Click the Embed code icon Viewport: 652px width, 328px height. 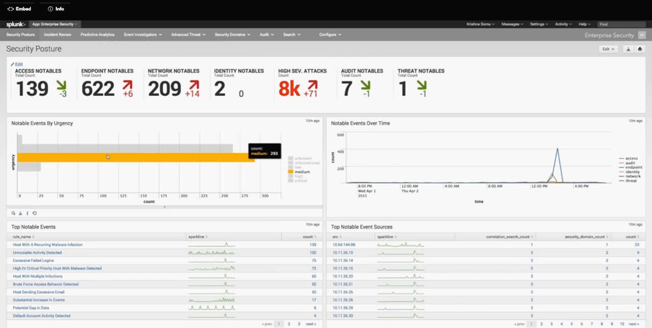tap(11, 9)
